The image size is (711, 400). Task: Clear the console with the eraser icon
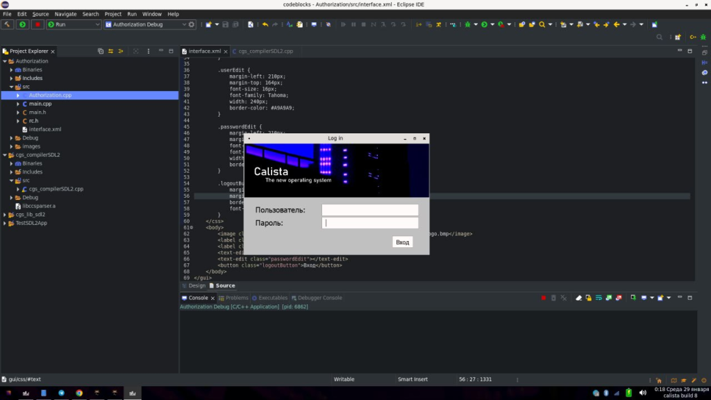click(578, 298)
